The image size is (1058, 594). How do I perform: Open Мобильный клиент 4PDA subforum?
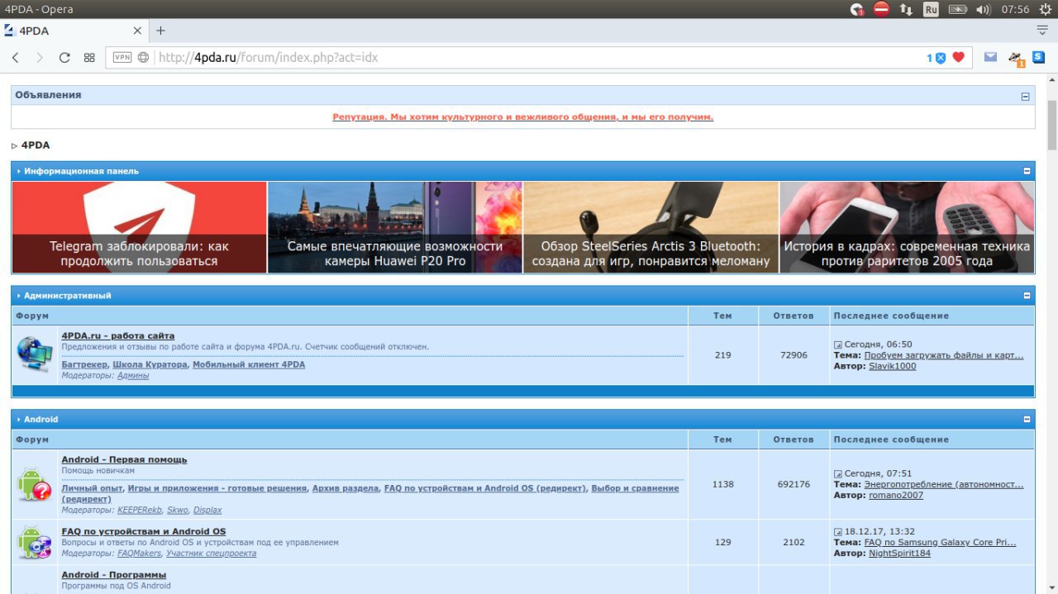tap(249, 364)
